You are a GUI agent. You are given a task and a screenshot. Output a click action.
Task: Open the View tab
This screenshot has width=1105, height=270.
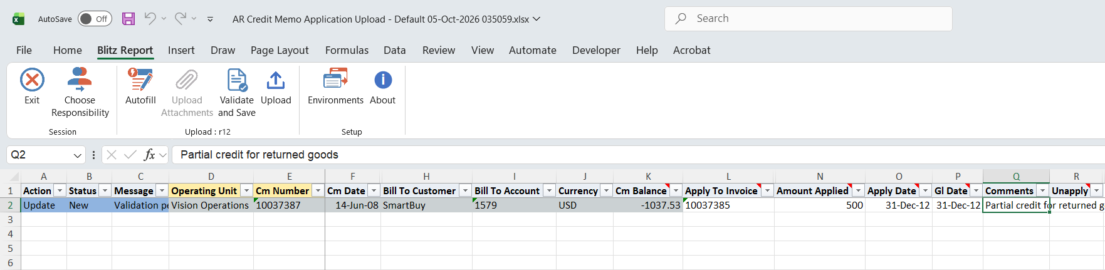tap(483, 50)
